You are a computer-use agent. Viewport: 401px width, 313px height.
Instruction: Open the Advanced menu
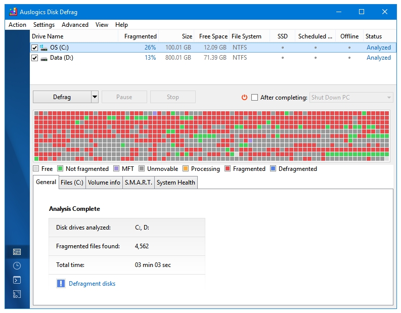[75, 25]
